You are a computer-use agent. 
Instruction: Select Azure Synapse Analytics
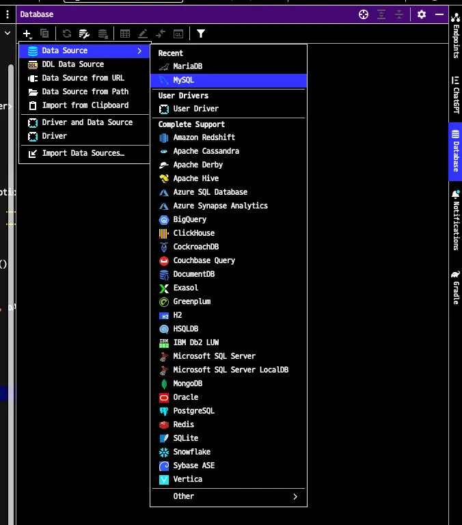228,206
